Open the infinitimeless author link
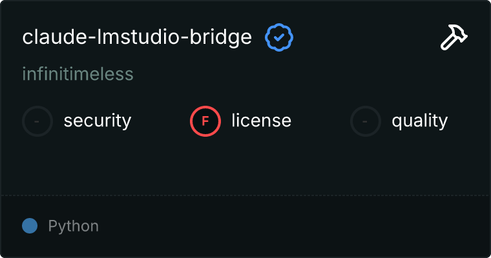The width and height of the screenshot is (491, 258). coord(78,74)
